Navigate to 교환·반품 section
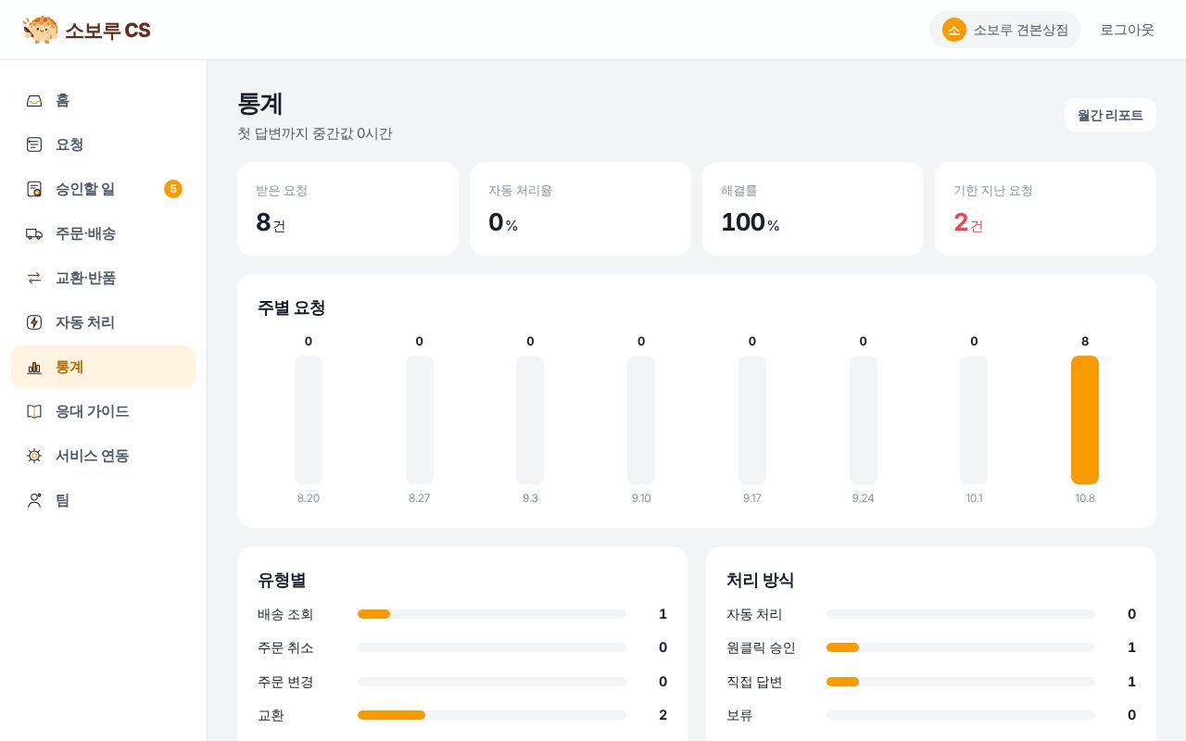 click(103, 278)
